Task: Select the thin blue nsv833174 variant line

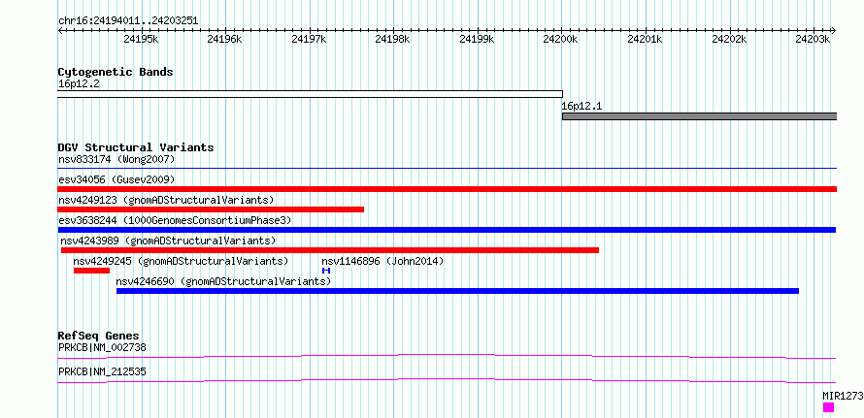Action: pyautogui.click(x=448, y=168)
